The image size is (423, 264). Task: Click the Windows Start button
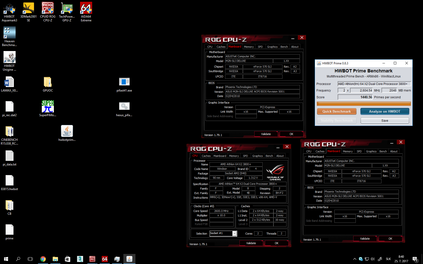coord(6,259)
